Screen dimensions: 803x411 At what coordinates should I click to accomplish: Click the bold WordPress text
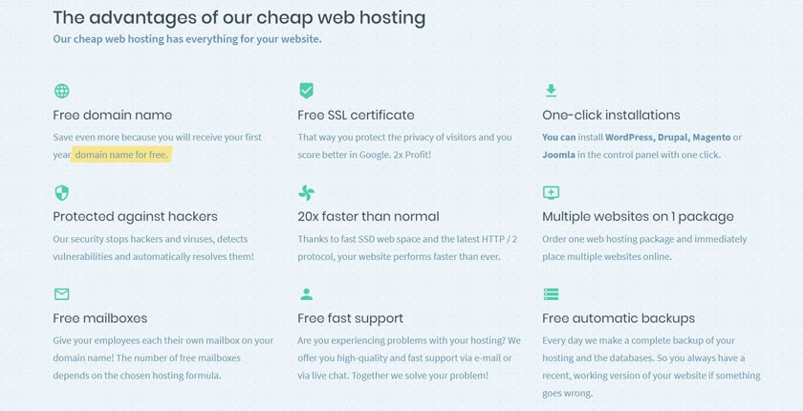629,138
